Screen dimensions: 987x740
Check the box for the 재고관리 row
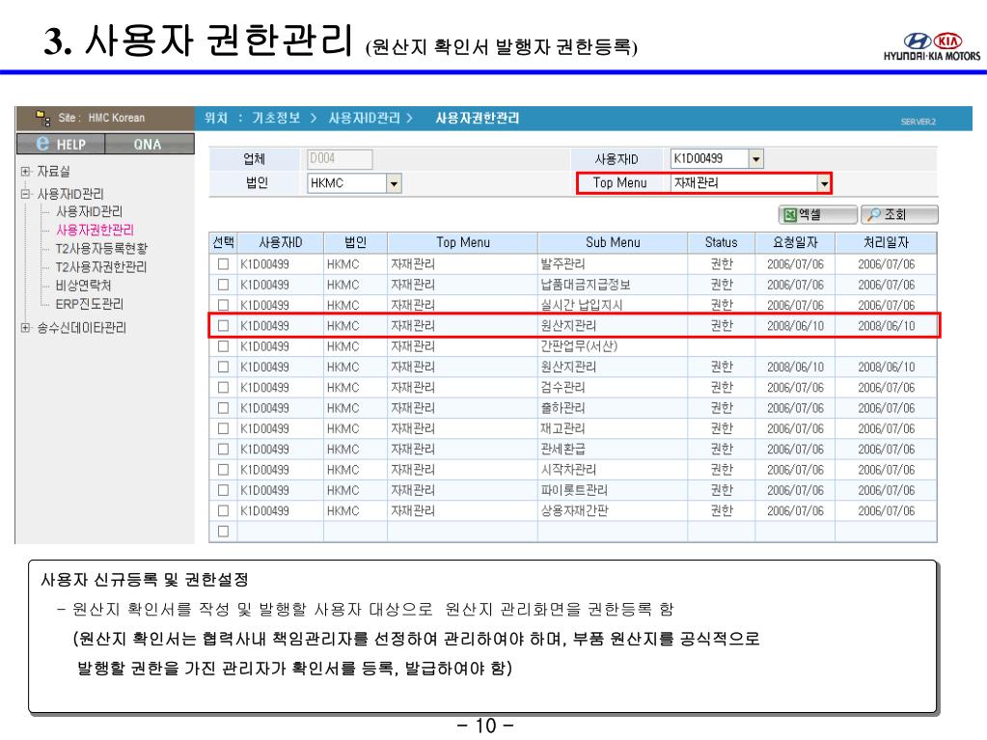click(x=223, y=428)
